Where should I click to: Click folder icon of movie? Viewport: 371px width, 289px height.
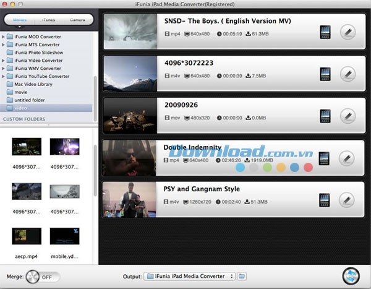pyautogui.click(x=10, y=92)
